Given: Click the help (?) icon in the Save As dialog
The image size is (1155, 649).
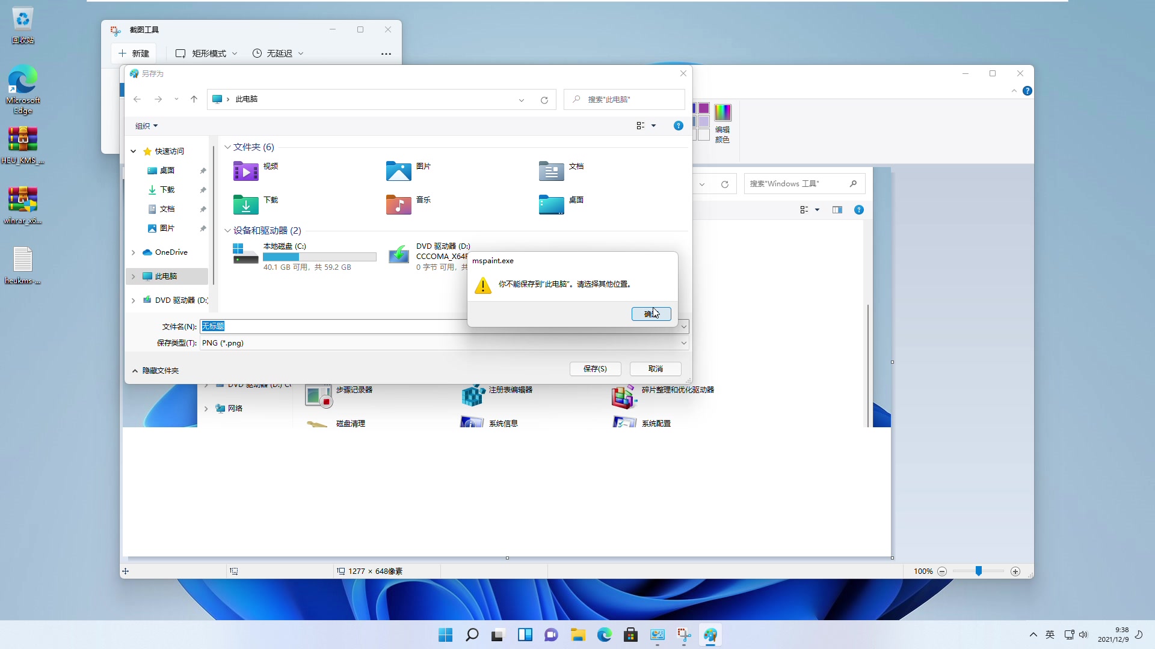Looking at the screenshot, I should (679, 126).
